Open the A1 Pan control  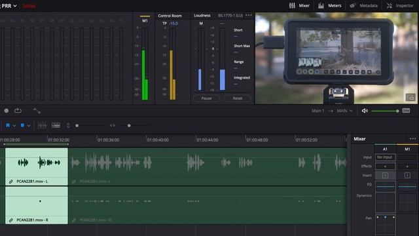point(385,225)
